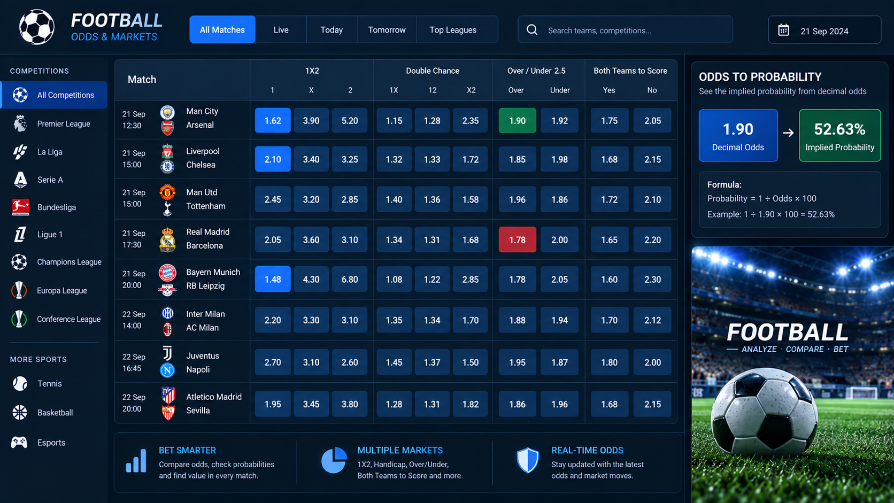Click the Bet Smarter bar chart icon
Screen dimensions: 894x503
pos(136,461)
